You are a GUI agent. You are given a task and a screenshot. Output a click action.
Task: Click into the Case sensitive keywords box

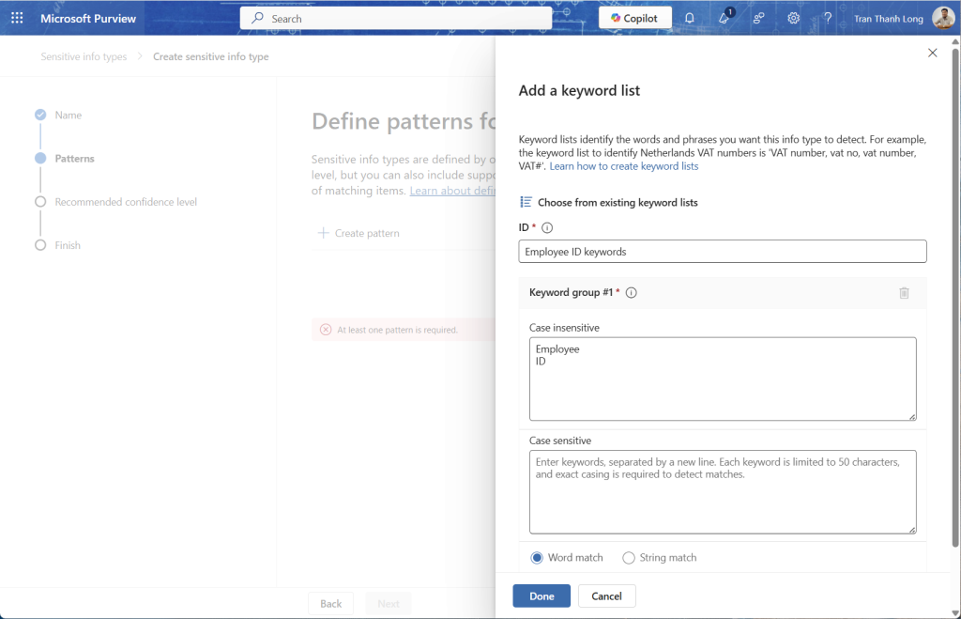tap(722, 491)
